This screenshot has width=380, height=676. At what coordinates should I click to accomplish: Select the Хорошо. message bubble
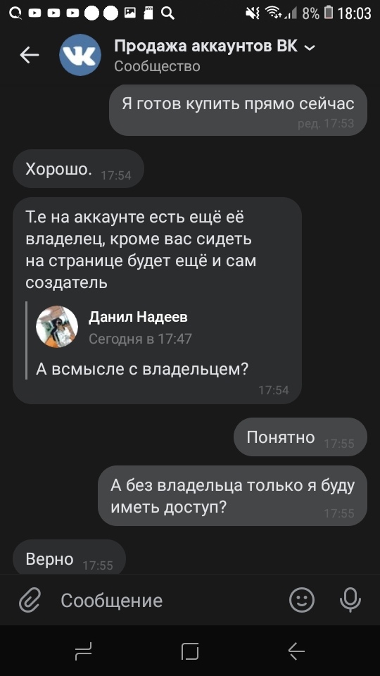click(x=78, y=169)
